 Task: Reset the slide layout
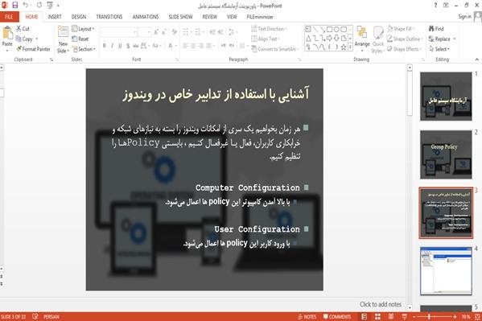click(80, 39)
